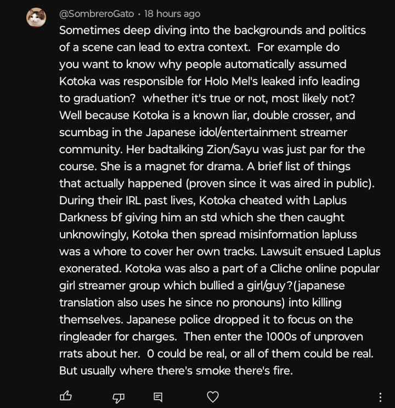Viewport: 395px width, 408px height.
Task: Click the phrase "Lawsuit ensued Laplus"
Action: [320, 251]
